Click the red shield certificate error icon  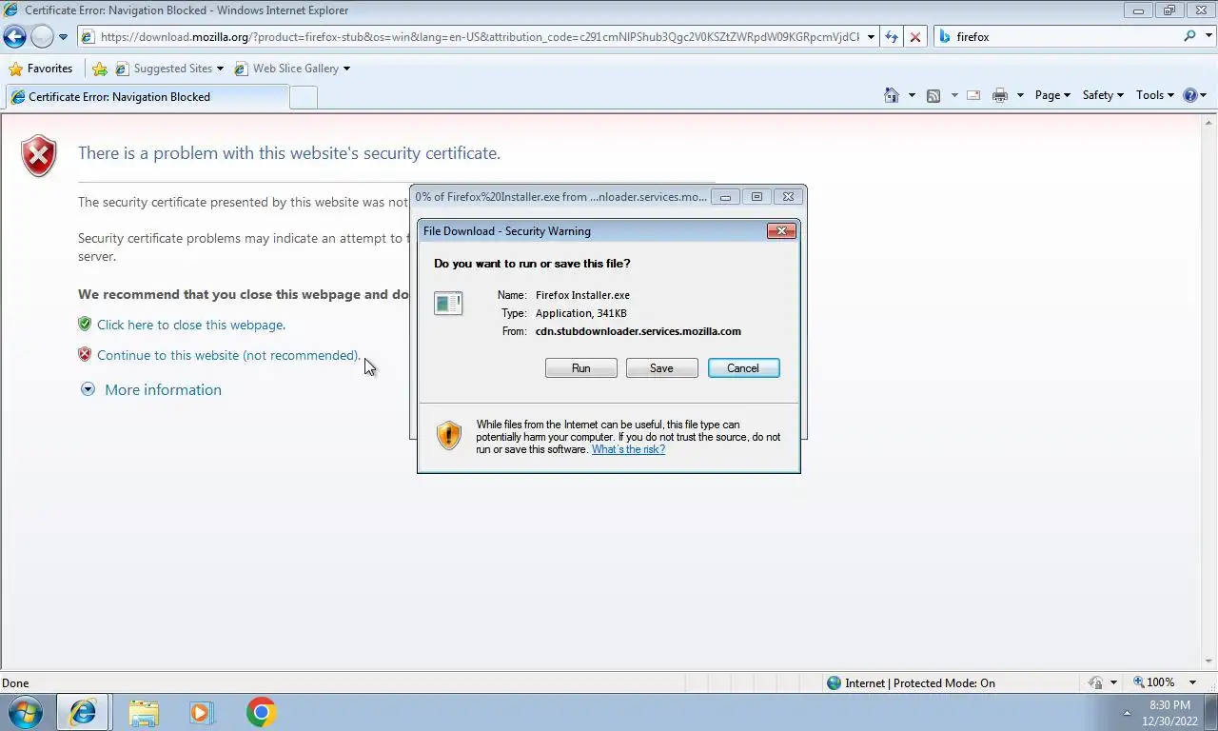pyautogui.click(x=39, y=156)
